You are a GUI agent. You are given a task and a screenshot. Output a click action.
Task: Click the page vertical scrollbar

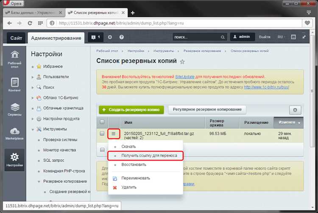[x=312, y=91]
